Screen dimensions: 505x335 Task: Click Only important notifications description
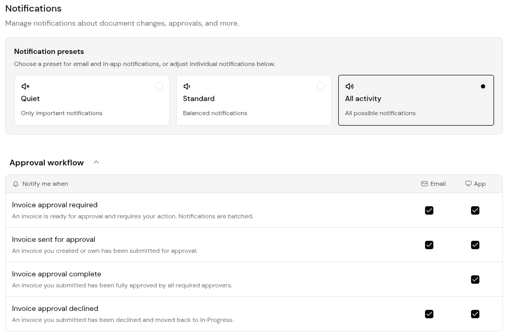coord(62,113)
